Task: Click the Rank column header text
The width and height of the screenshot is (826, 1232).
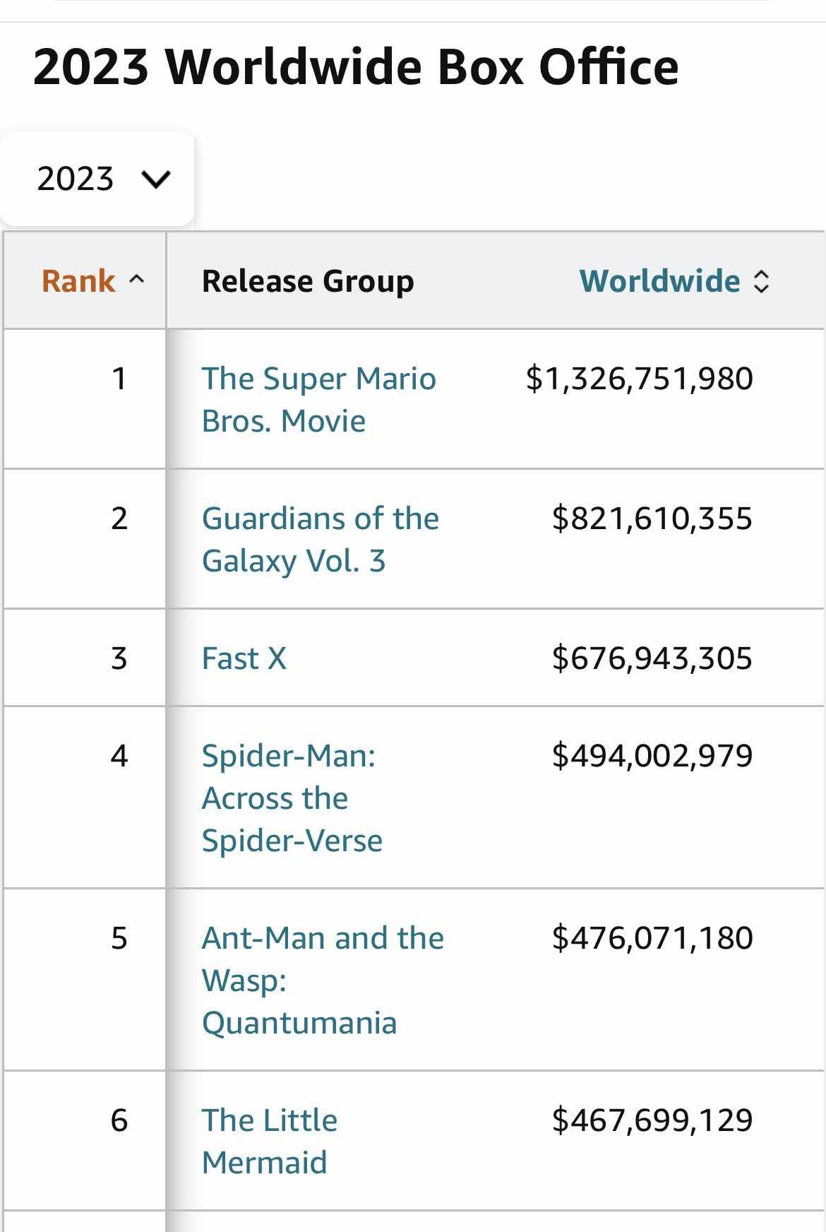Action: pyautogui.click(x=78, y=281)
